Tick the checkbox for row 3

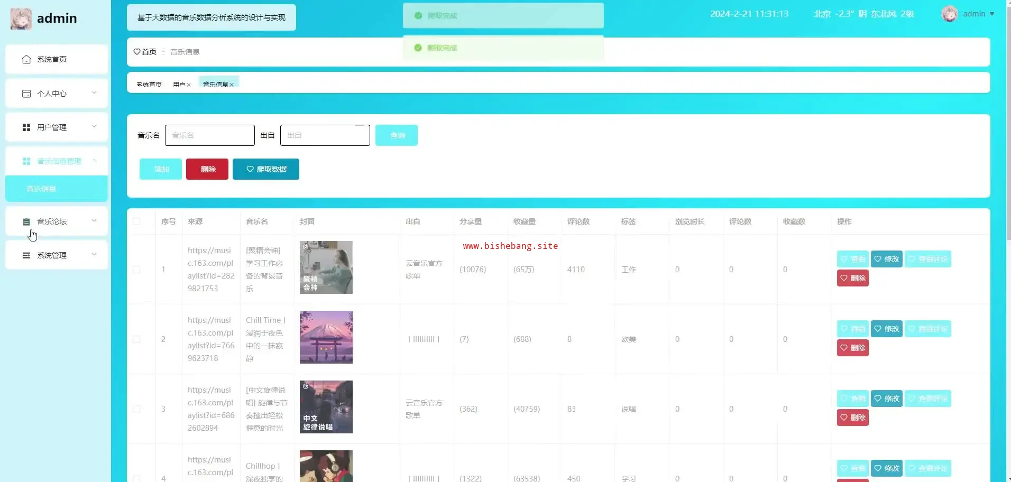[136, 409]
